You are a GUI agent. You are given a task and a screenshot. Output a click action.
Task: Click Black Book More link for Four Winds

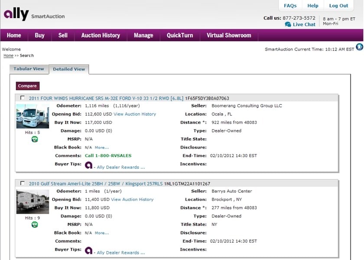(x=102, y=148)
